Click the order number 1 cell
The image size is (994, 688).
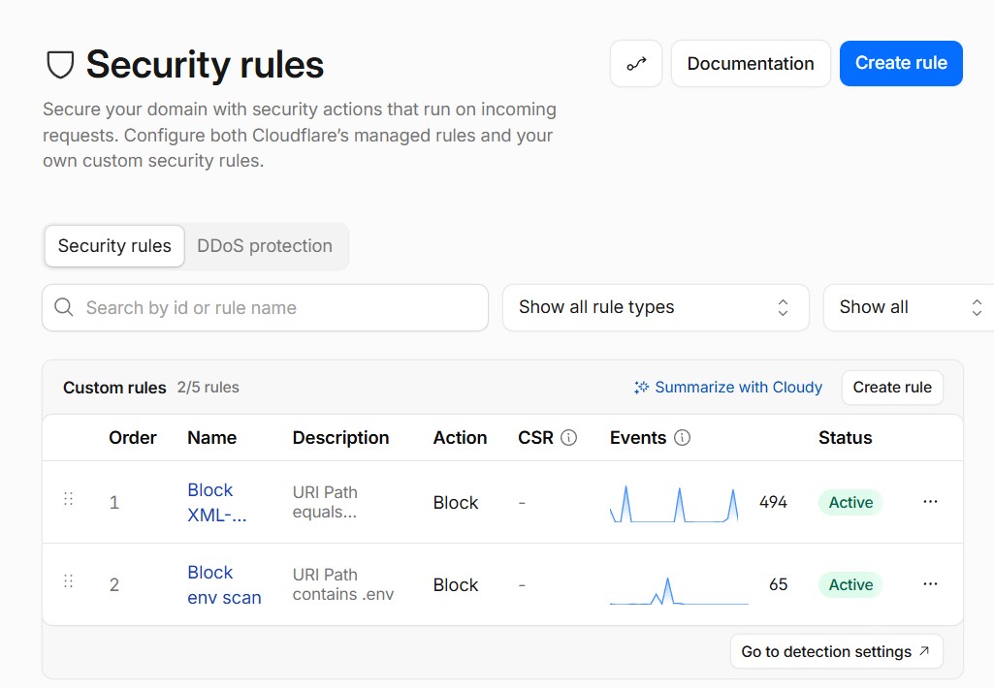(114, 502)
